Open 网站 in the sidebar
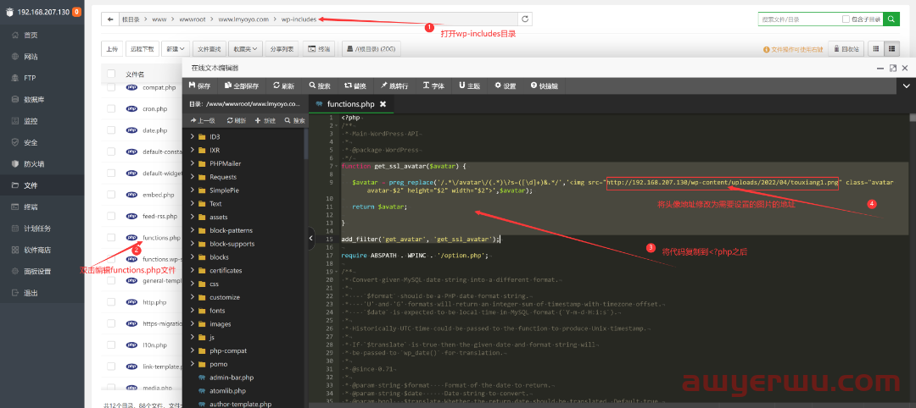The width and height of the screenshot is (916, 408). (x=31, y=57)
